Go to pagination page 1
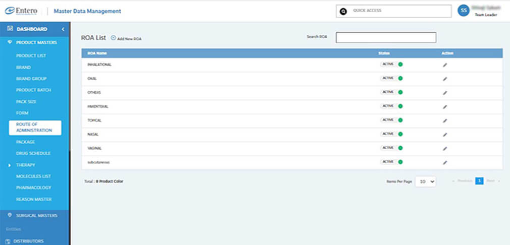The height and width of the screenshot is (245, 510). pos(479,180)
